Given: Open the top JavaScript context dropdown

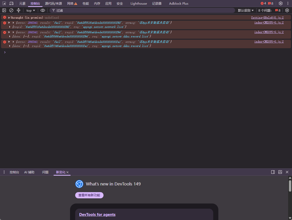Looking at the screenshot, I should pyautogui.click(x=31, y=11).
